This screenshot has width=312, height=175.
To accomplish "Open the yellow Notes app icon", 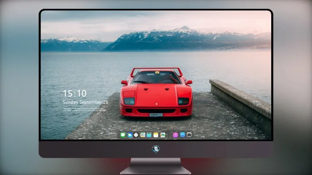I will (156, 135).
